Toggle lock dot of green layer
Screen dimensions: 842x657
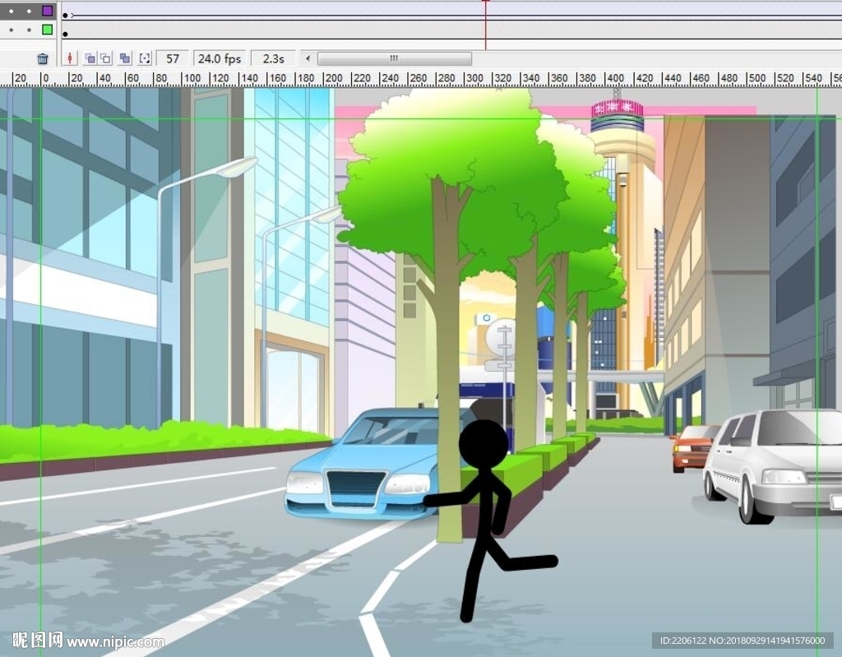(x=29, y=30)
